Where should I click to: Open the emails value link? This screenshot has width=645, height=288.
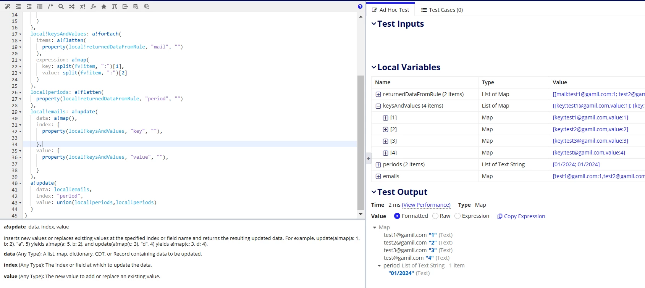coord(598,176)
